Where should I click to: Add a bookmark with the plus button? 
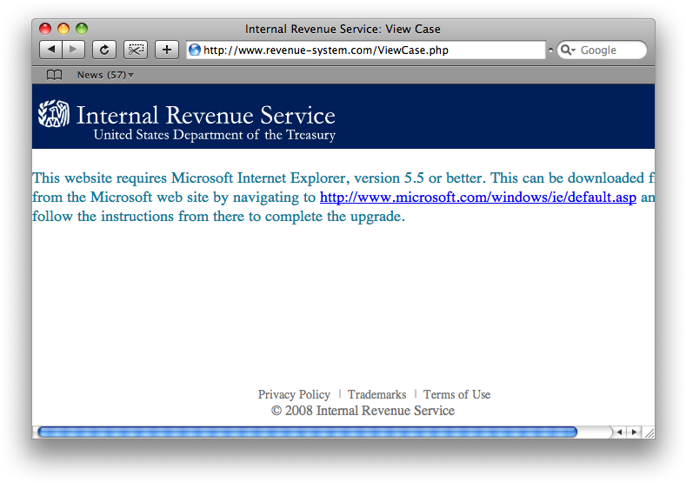click(x=167, y=50)
